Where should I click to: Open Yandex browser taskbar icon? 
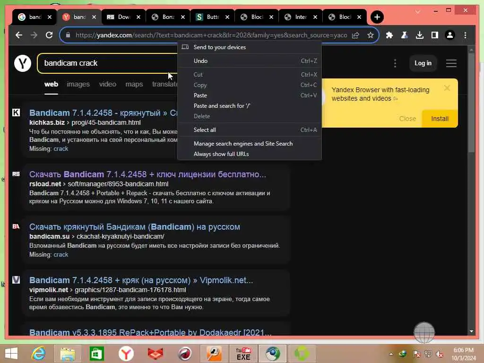click(126, 354)
